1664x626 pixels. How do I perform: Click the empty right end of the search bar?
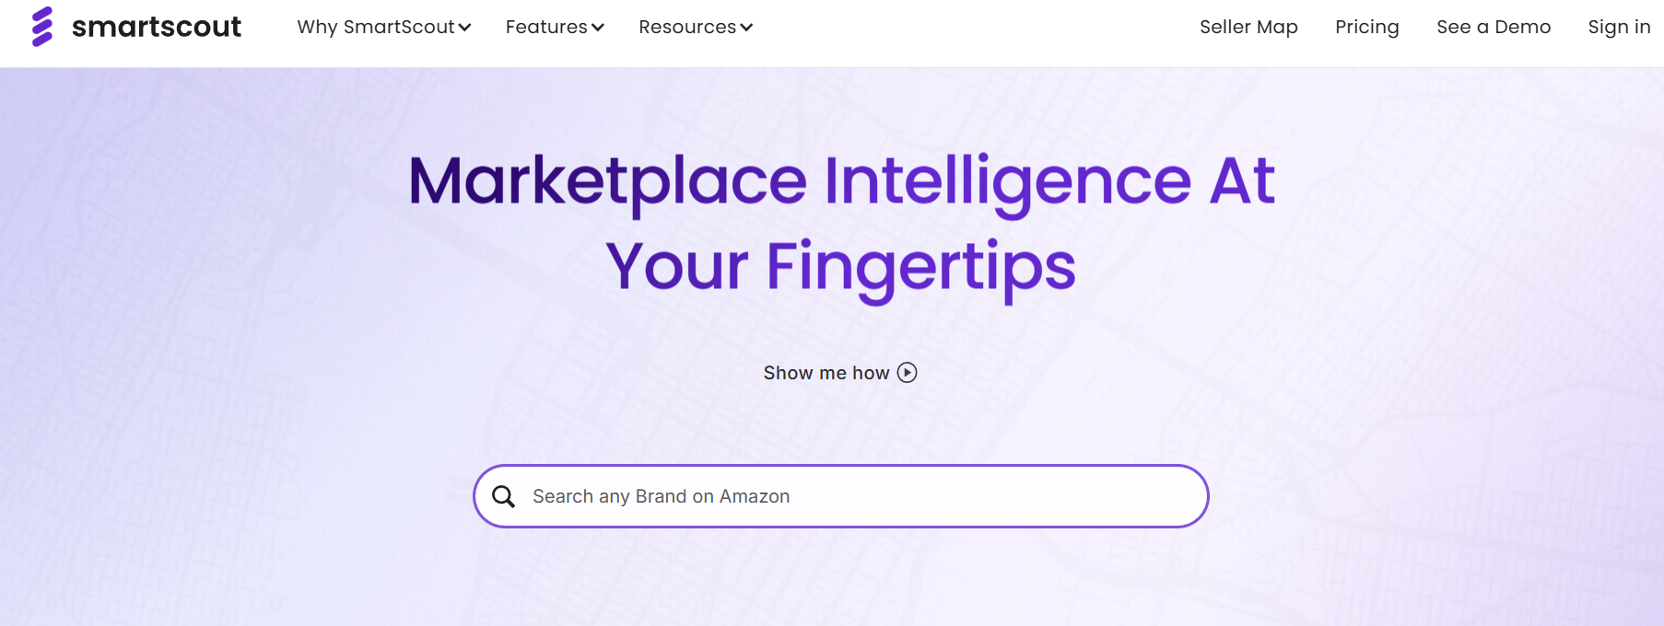[x=1106, y=496]
